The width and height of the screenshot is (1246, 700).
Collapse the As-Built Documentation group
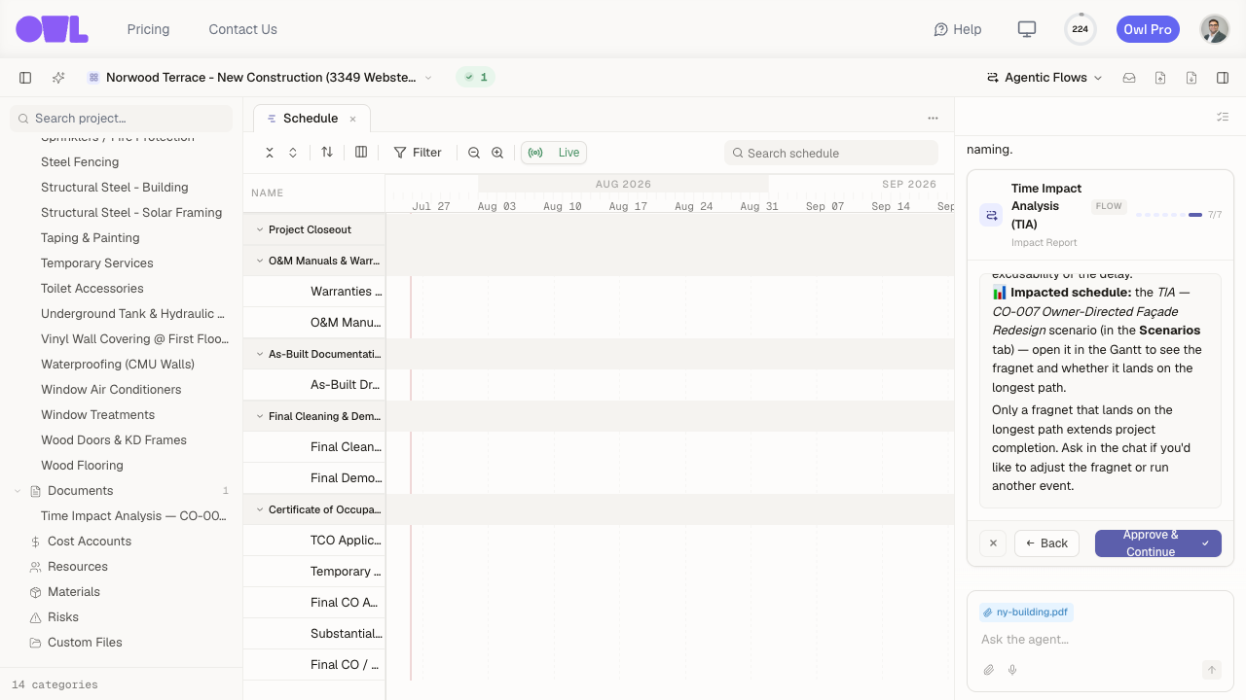[x=260, y=354]
